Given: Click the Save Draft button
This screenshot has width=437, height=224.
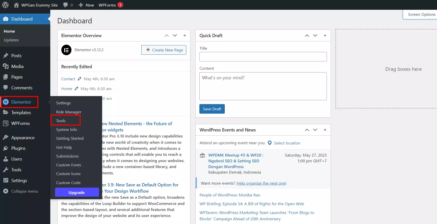Looking at the screenshot, I should tap(212, 109).
